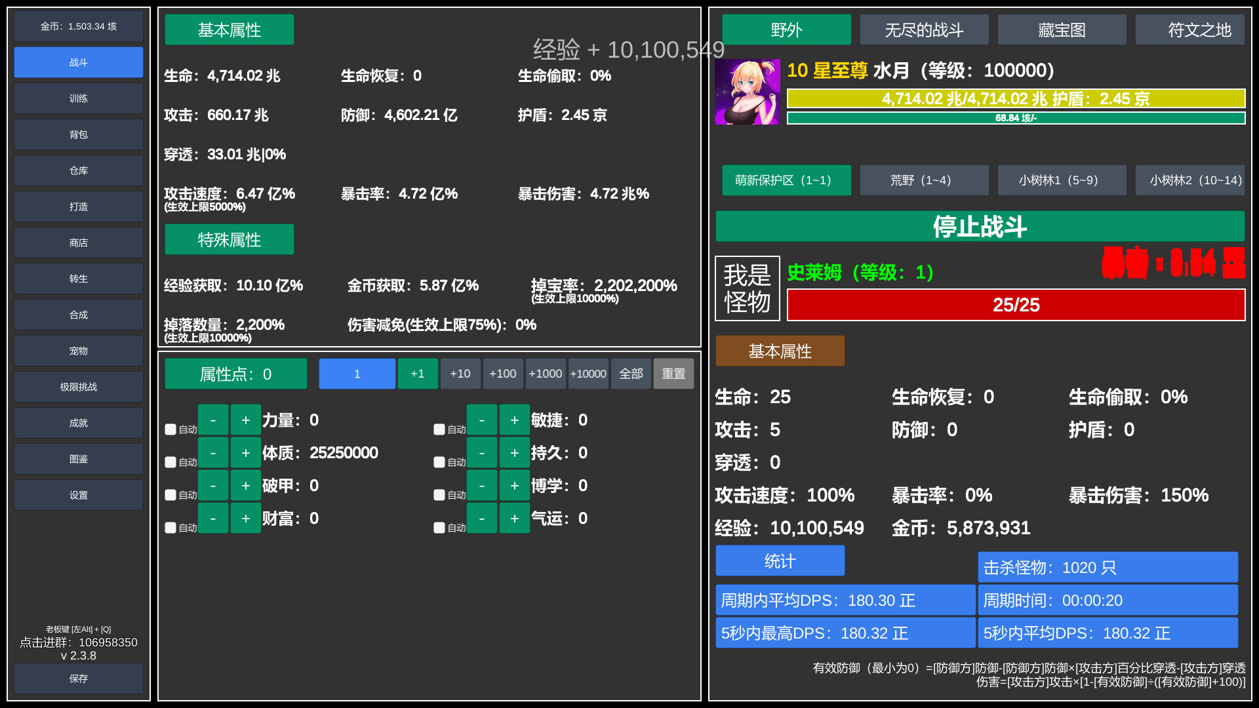The image size is (1259, 708).
Task: Select the +10000 point allocation amount
Action: [588, 374]
